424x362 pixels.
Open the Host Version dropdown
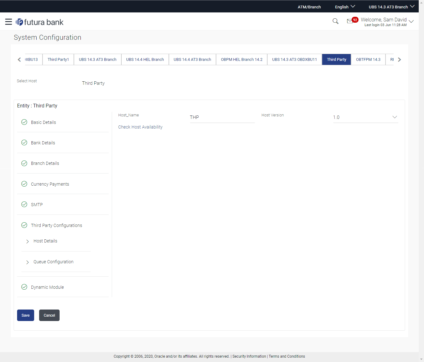(x=365, y=117)
